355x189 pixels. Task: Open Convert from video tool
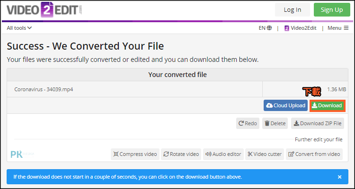pyautogui.click(x=314, y=154)
